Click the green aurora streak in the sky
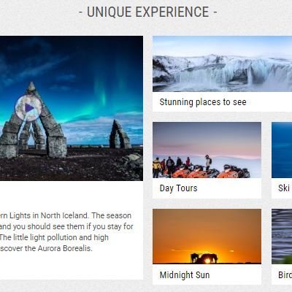This screenshot has width=292, height=292. 104,95
